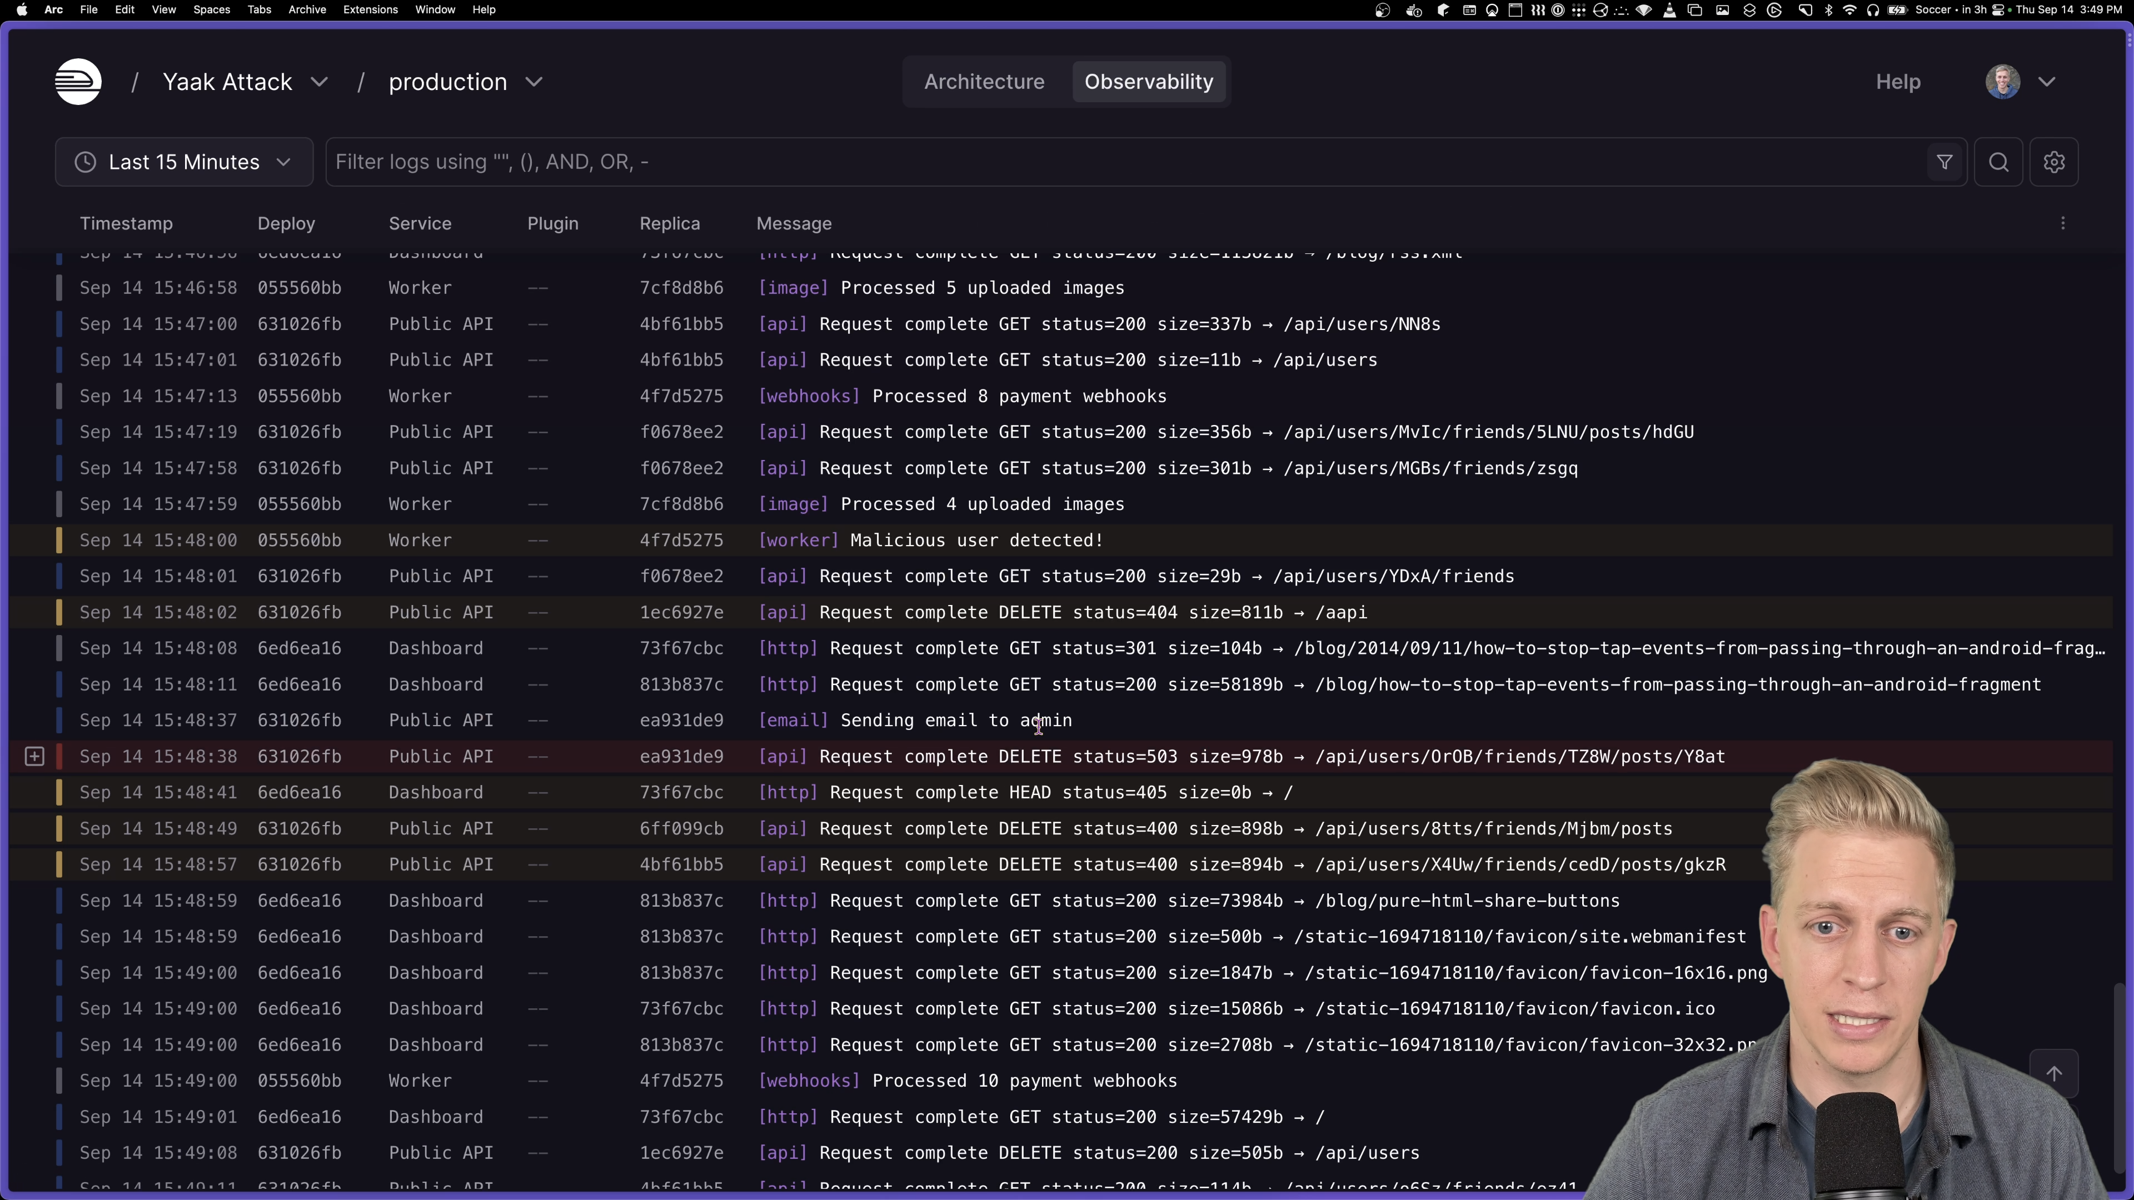Open the production environment dropdown
Viewport: 2134px width, 1200px height.
coord(464,81)
